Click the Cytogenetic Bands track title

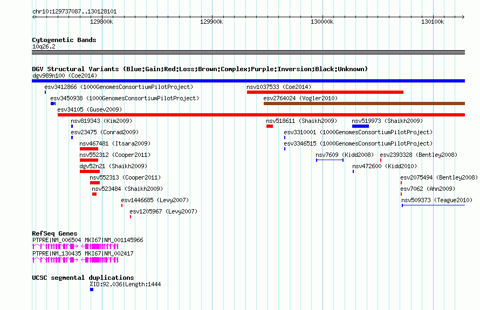point(64,40)
